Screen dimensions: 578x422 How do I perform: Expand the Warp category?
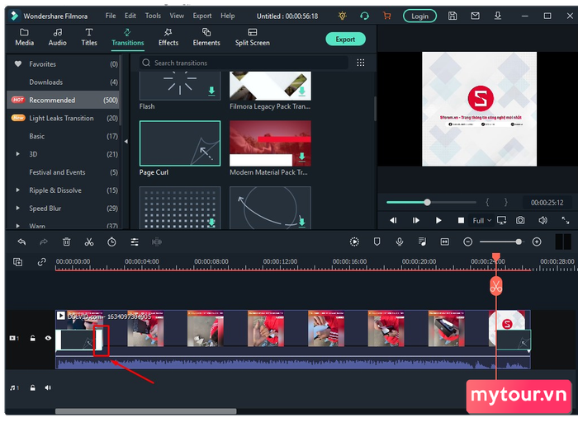pyautogui.click(x=17, y=226)
